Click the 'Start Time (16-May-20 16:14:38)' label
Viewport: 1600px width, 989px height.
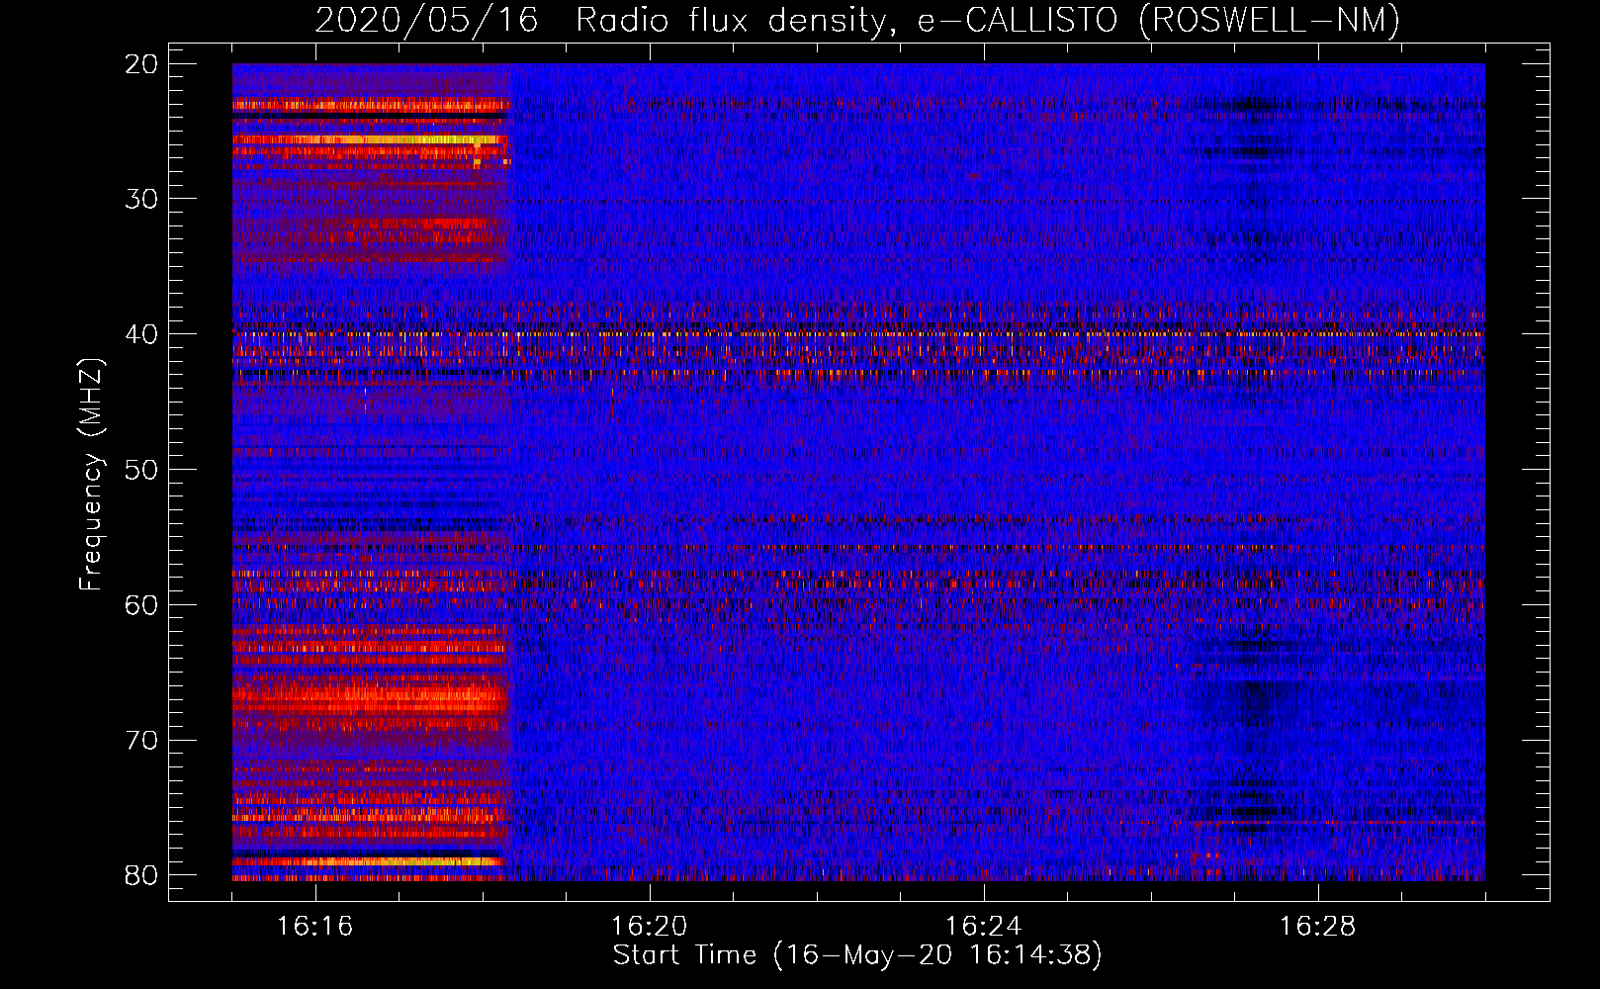click(857, 955)
